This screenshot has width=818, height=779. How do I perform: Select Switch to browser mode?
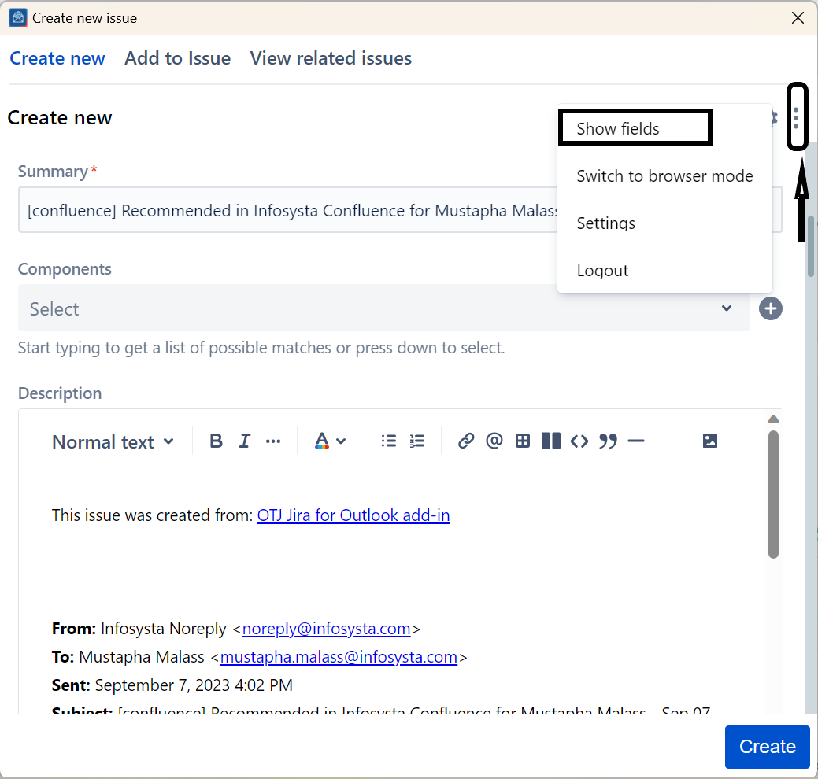pos(664,176)
